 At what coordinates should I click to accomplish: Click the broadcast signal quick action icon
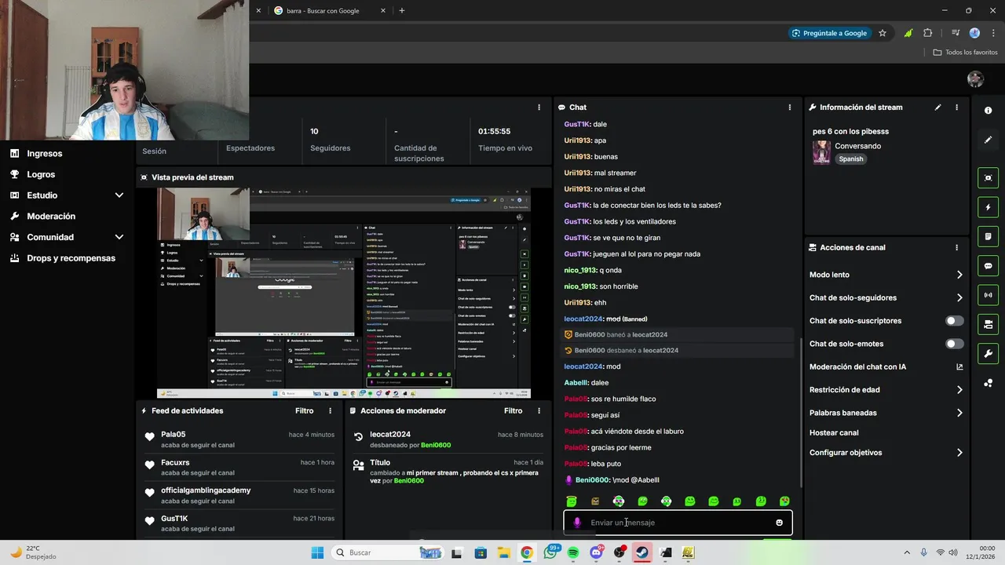[988, 295]
